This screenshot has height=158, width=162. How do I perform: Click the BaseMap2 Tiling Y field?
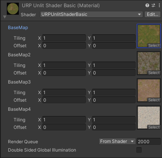(x=114, y=65)
